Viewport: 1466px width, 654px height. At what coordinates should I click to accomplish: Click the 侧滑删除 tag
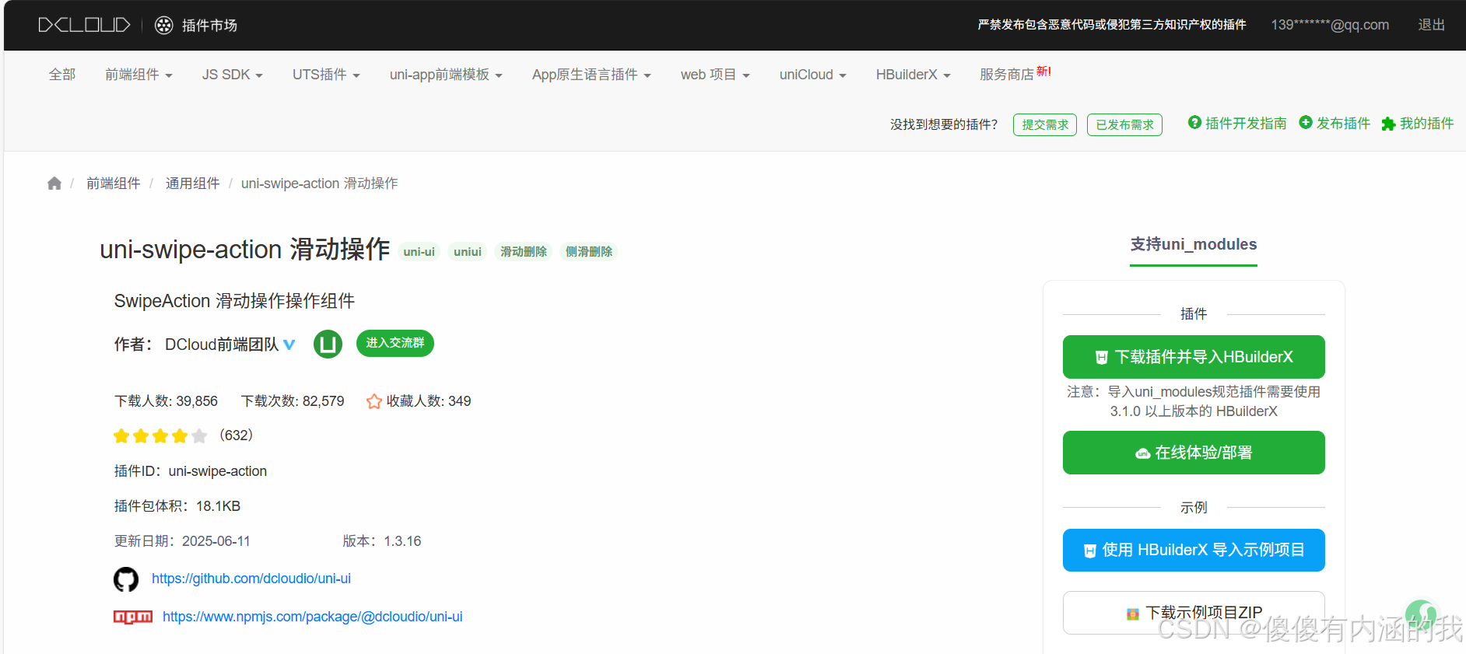point(589,252)
